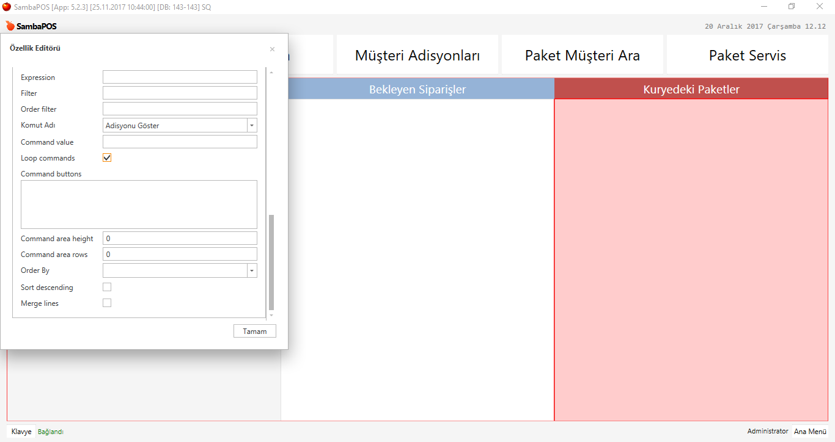The height and width of the screenshot is (442, 835).
Task: Click the scroll up arrow in editor
Action: click(271, 73)
